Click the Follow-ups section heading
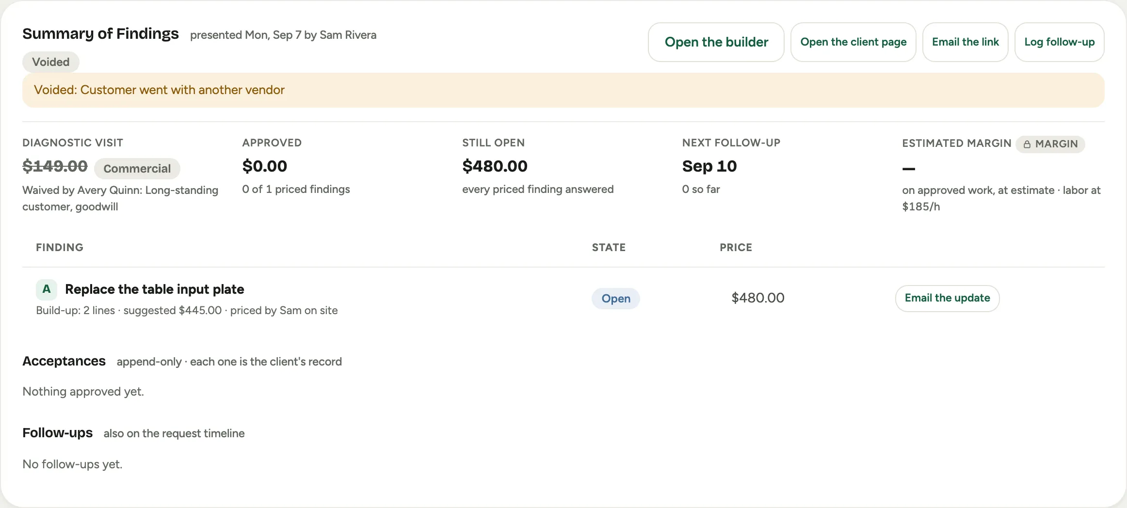1127x508 pixels. click(58, 433)
